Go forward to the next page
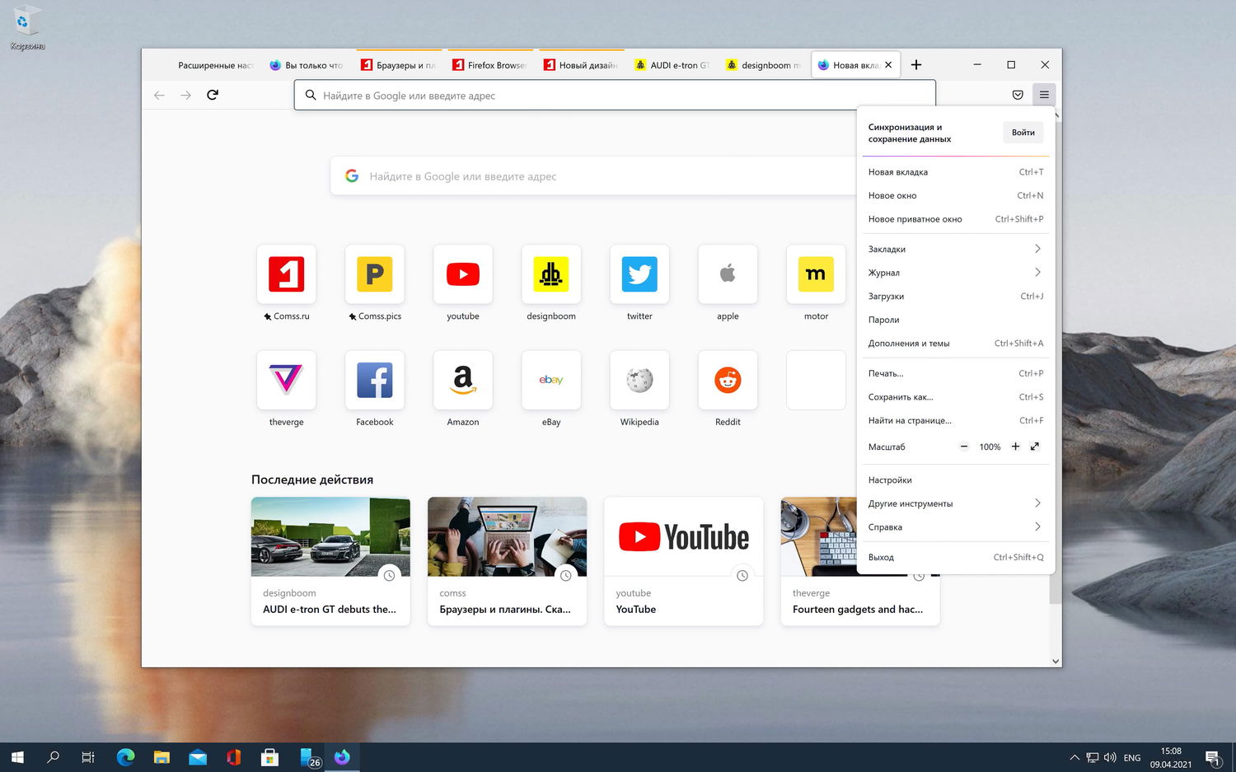1236x772 pixels. pyautogui.click(x=185, y=95)
